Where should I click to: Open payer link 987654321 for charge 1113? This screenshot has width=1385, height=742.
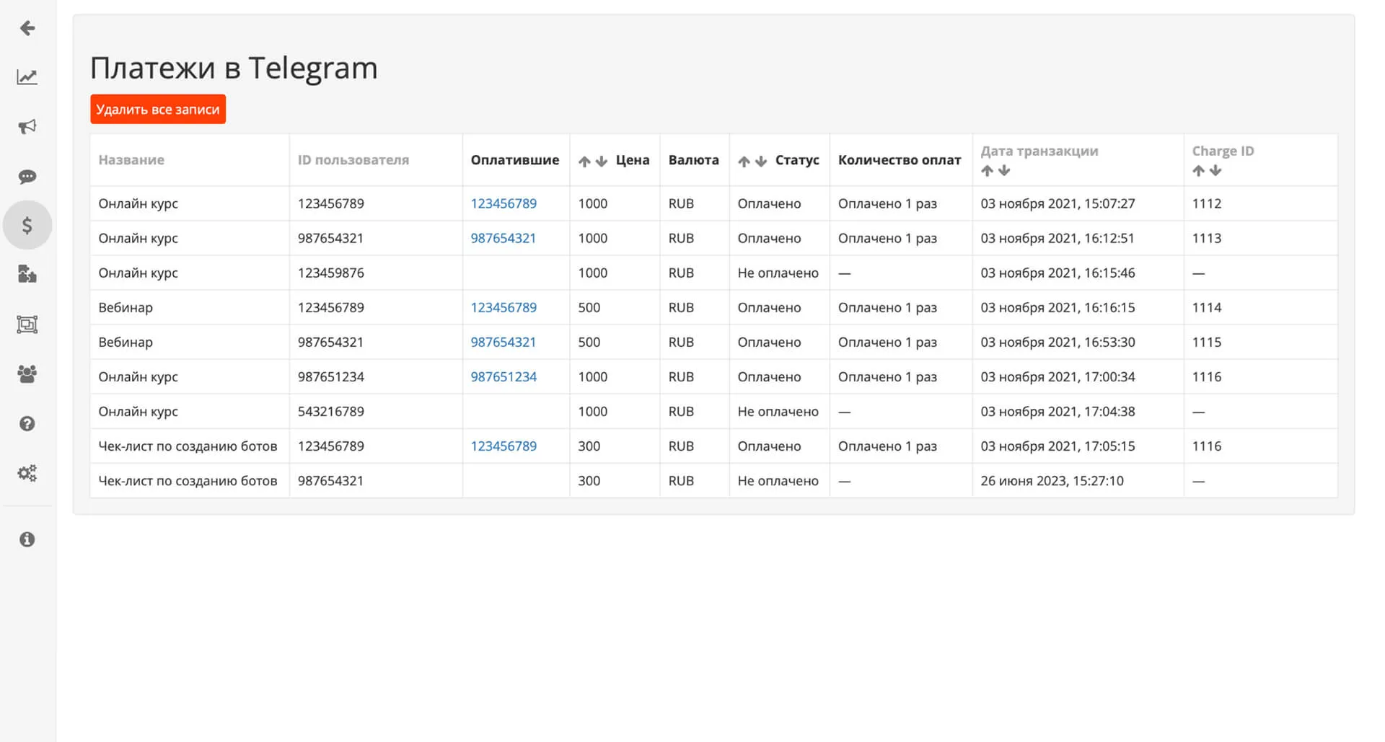click(504, 239)
